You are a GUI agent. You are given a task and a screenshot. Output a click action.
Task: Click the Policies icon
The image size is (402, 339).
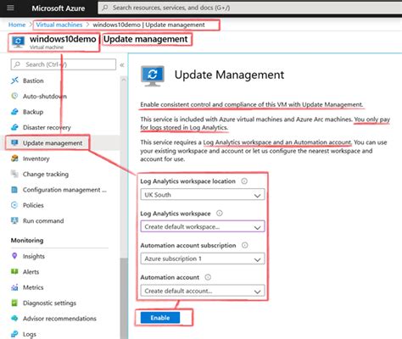point(14,205)
